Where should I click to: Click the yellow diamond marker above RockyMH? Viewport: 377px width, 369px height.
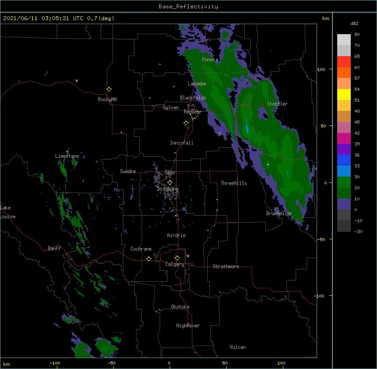coord(109,89)
